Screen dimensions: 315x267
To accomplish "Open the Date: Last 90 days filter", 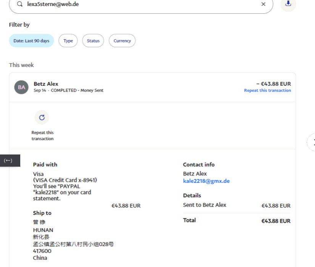I will pyautogui.click(x=31, y=41).
